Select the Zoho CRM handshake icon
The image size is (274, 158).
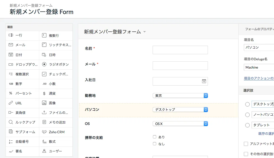coord(44,132)
